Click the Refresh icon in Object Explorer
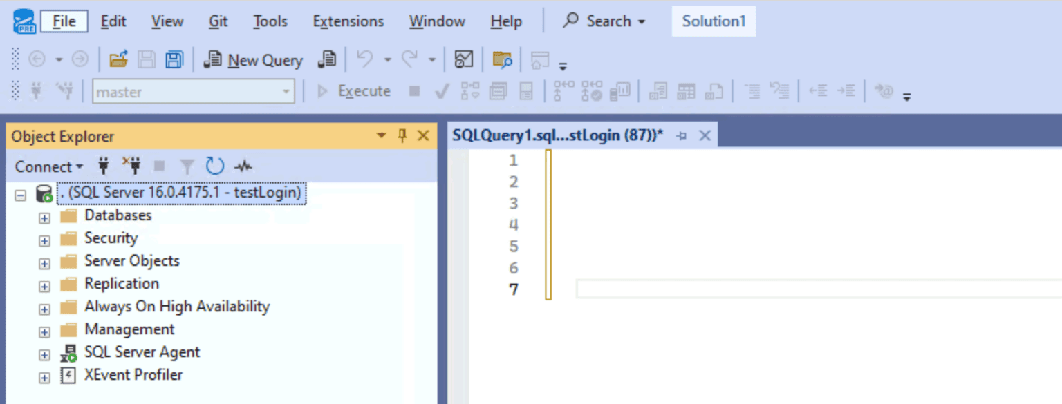 click(215, 166)
